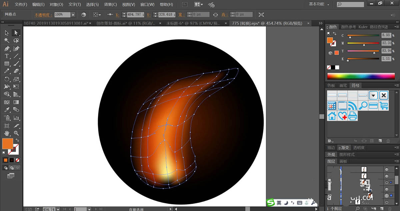Open the Color panel flyout menu

[396, 27]
